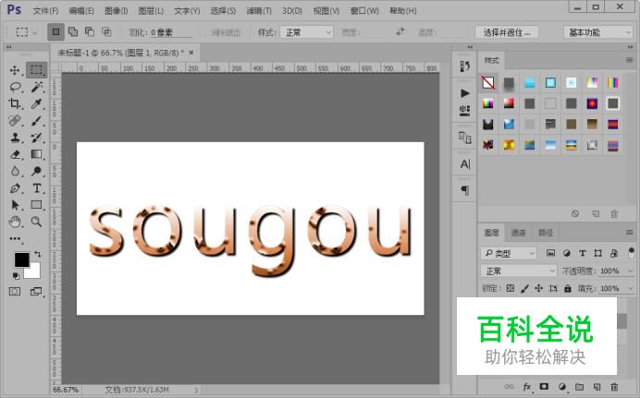This screenshot has height=398, width=640.
Task: Click the 选择并遮住 button
Action: click(507, 32)
